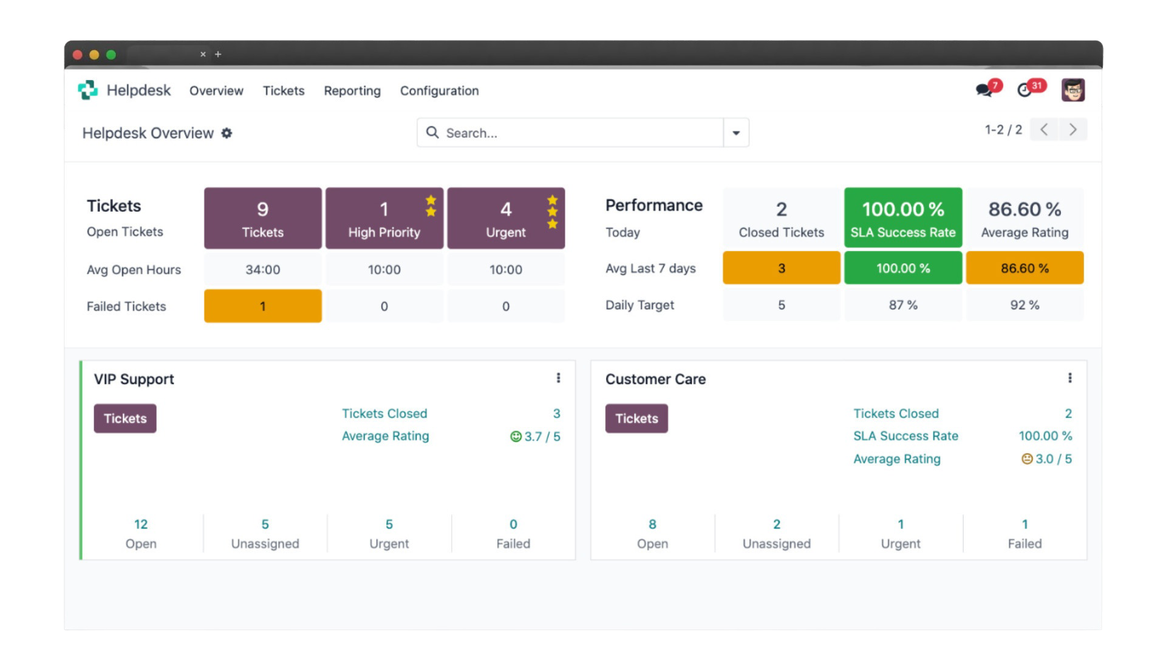Open the 9 Tickets open tickets tile
The height and width of the screenshot is (655, 1166).
tap(263, 218)
